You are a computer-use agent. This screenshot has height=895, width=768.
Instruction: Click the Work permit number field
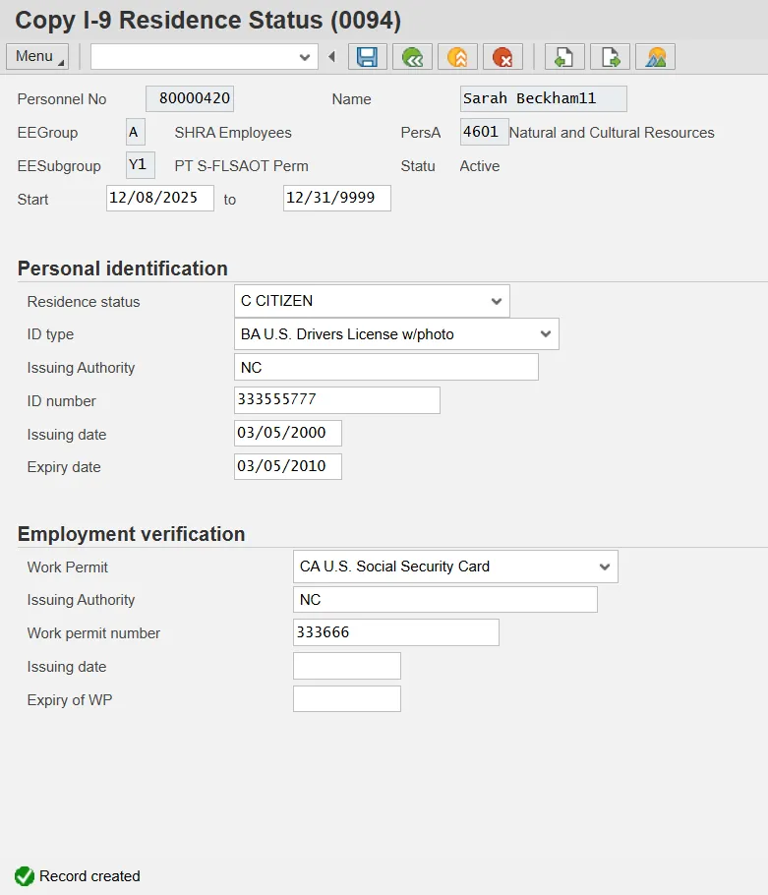[395, 632]
